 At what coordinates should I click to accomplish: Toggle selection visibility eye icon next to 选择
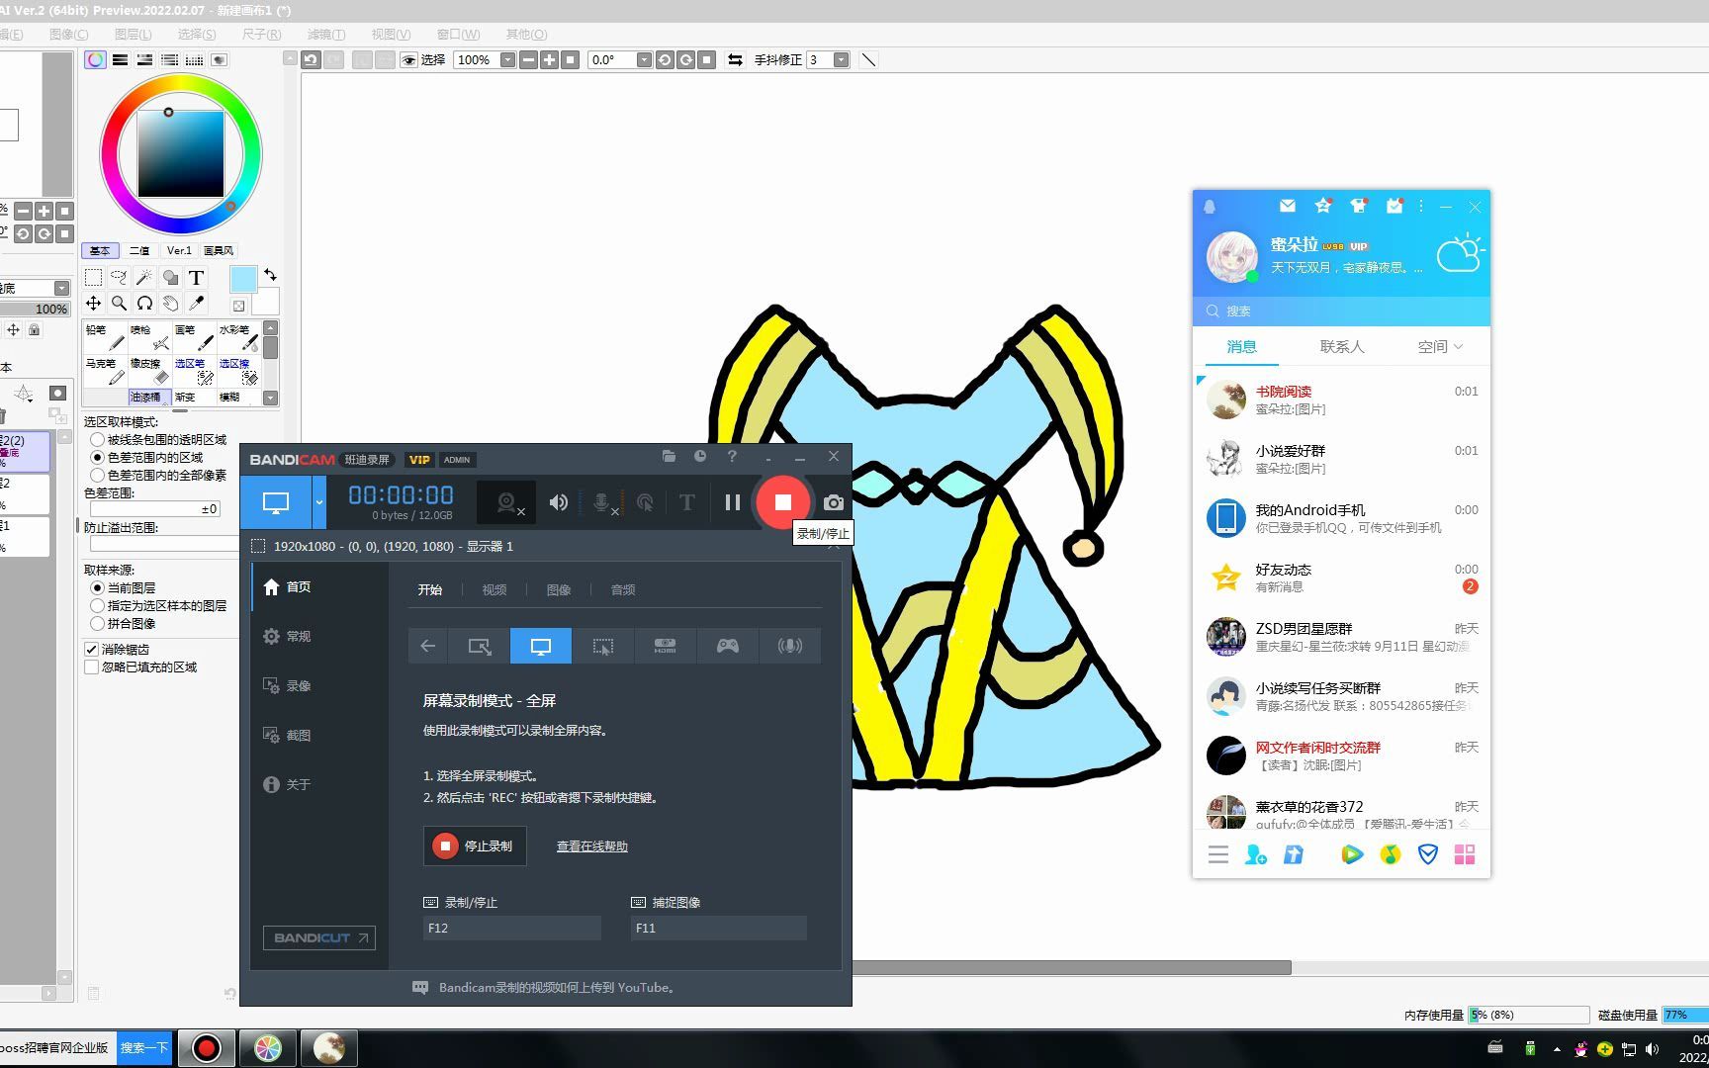(408, 60)
